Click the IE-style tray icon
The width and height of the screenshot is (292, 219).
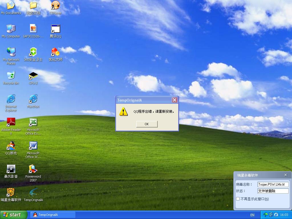[276, 215]
